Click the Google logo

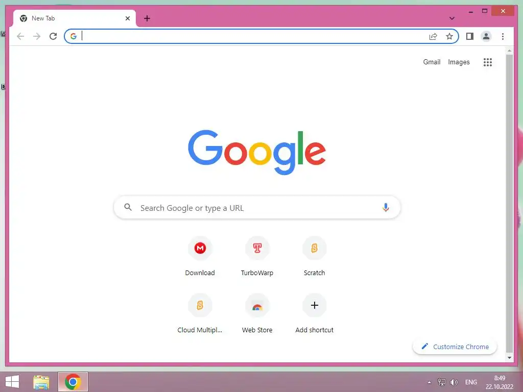pyautogui.click(x=257, y=152)
